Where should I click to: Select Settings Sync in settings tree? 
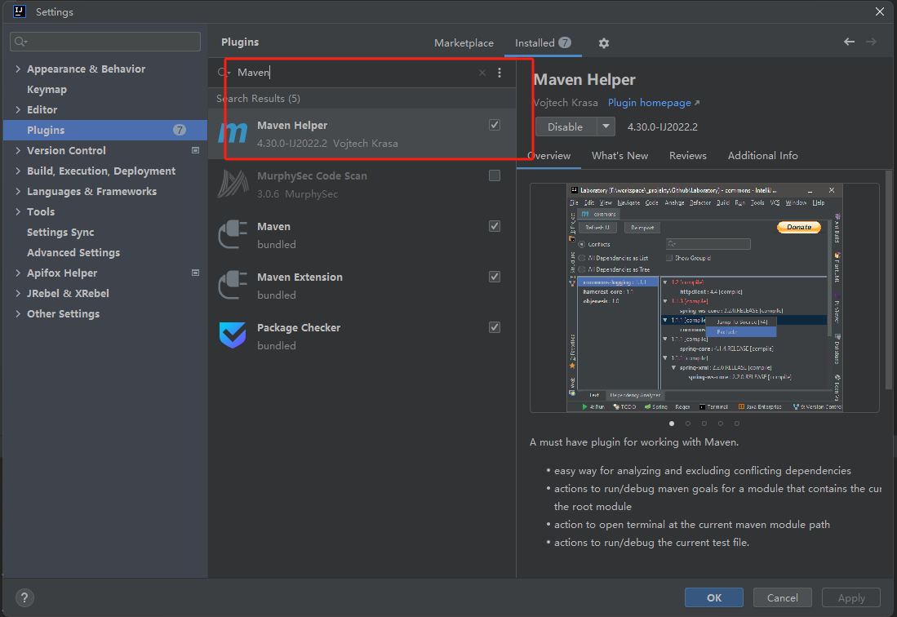click(60, 232)
